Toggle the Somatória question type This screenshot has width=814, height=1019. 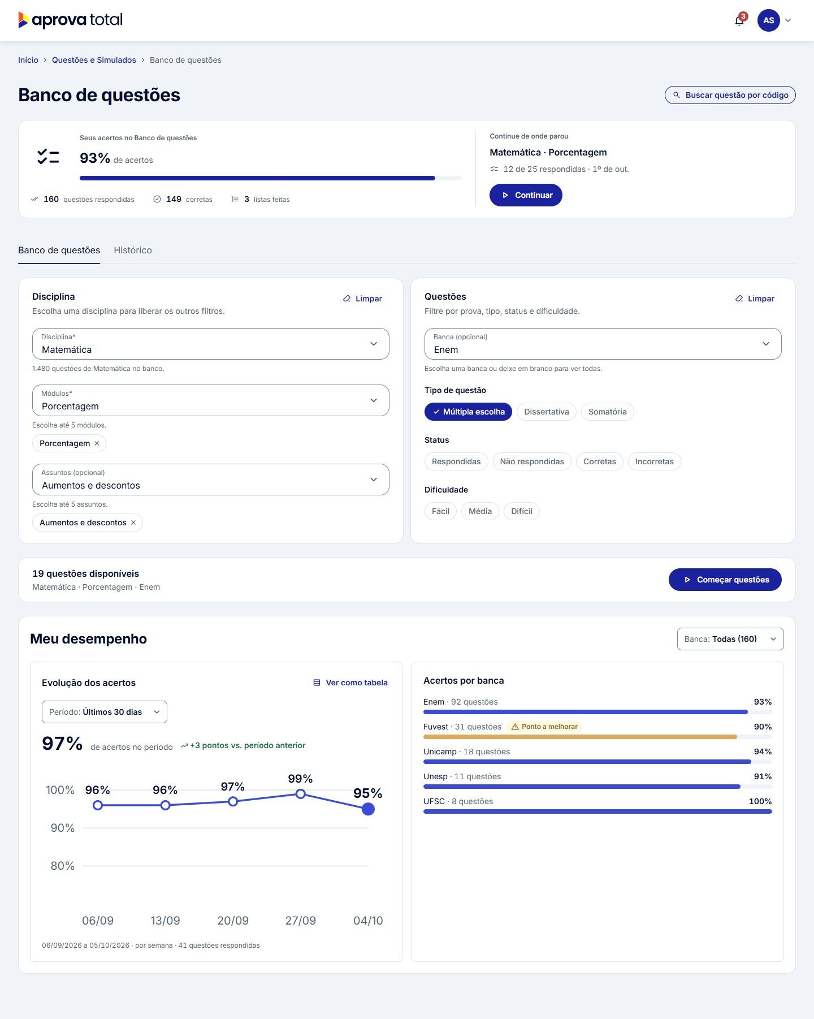tap(607, 412)
